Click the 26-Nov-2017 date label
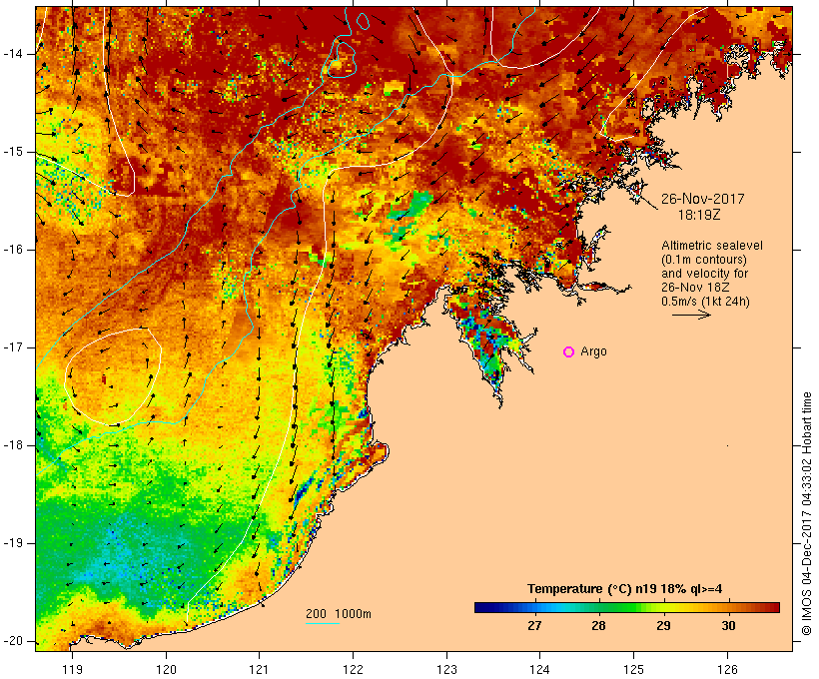The height and width of the screenshot is (679, 819). pos(702,199)
